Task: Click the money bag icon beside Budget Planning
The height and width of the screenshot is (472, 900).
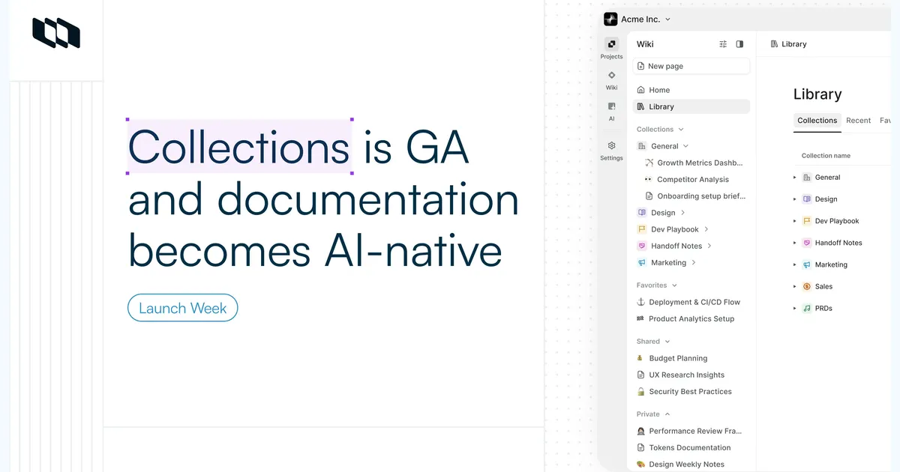Action: pyautogui.click(x=640, y=358)
